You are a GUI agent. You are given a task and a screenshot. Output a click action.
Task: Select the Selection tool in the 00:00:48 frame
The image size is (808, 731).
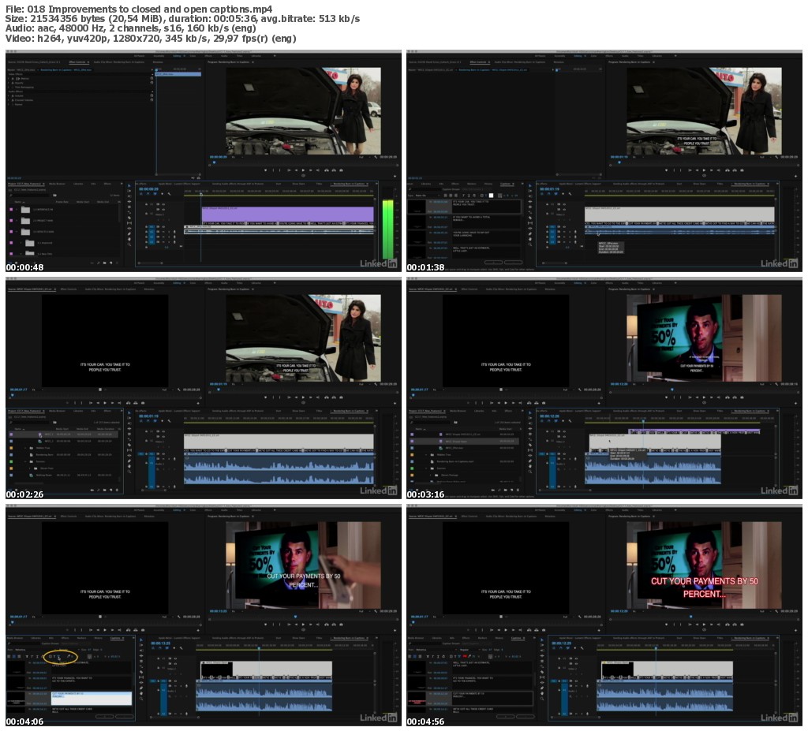pyautogui.click(x=129, y=185)
